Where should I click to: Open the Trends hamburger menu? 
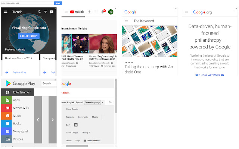(6, 12)
